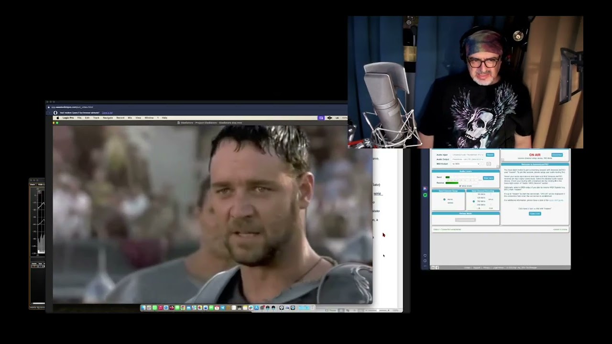Open the App Store from the Dock
The image size is (612, 344).
tap(256, 308)
